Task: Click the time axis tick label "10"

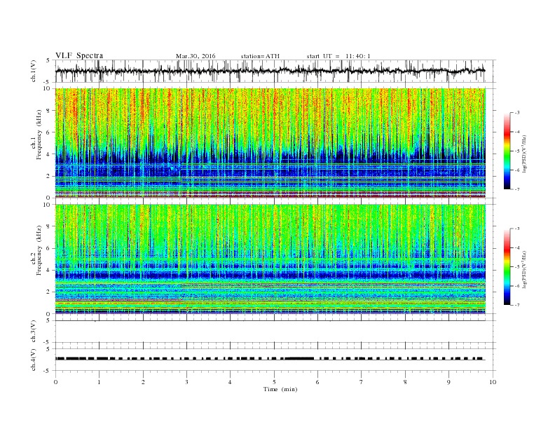Action: 493,382
